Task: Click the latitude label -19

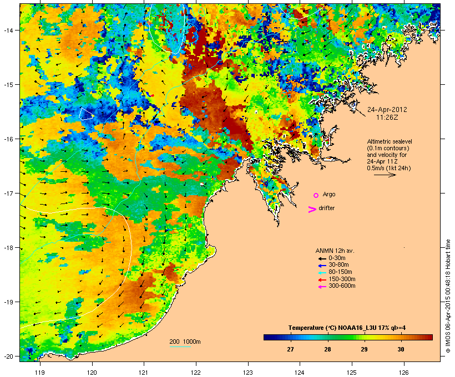Action: [x=8, y=302]
